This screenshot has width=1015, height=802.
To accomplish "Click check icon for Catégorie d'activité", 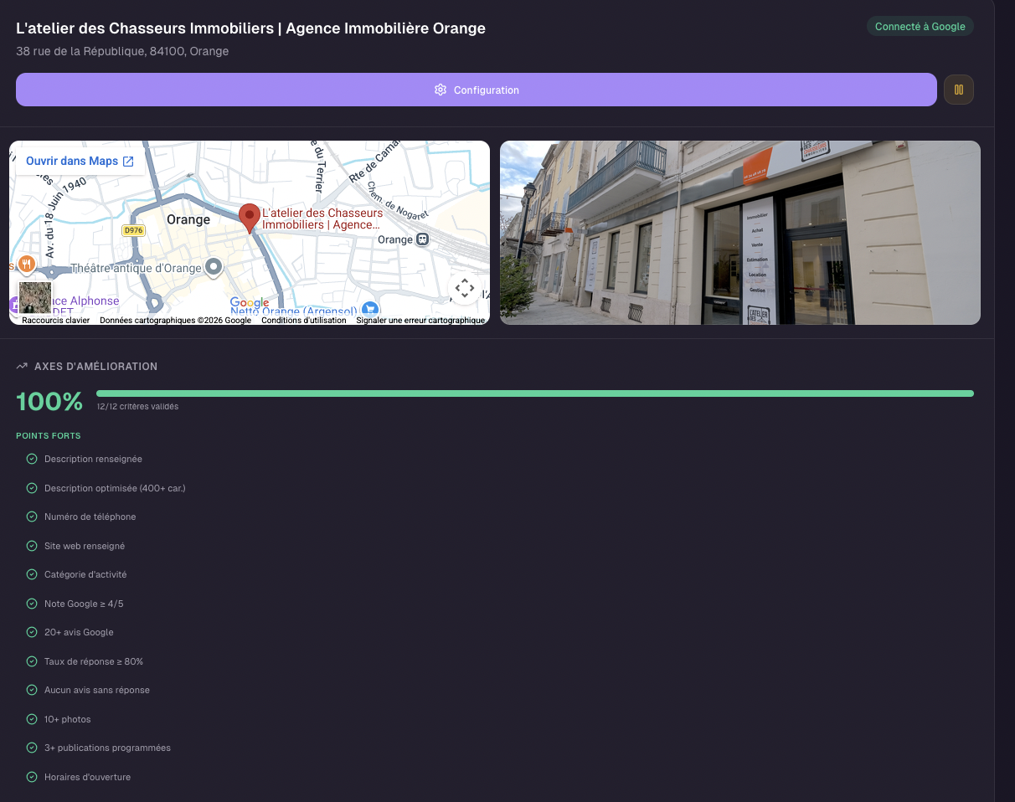I will pos(32,574).
